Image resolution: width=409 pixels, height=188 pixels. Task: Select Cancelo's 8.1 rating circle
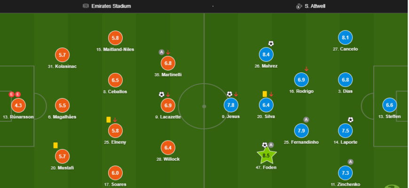point(346,38)
